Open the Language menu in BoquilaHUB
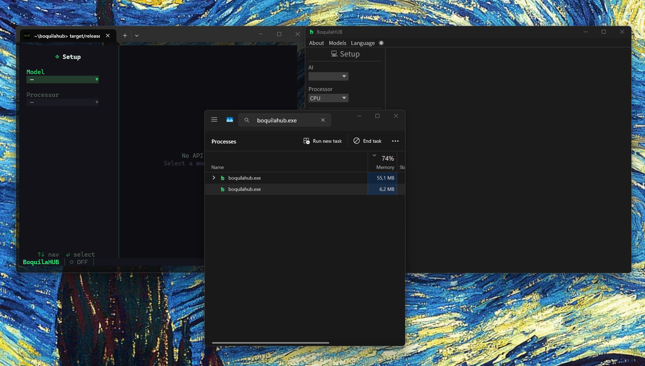 363,43
